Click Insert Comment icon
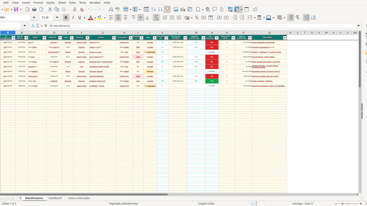This screenshot has height=206, width=367. 215,9
